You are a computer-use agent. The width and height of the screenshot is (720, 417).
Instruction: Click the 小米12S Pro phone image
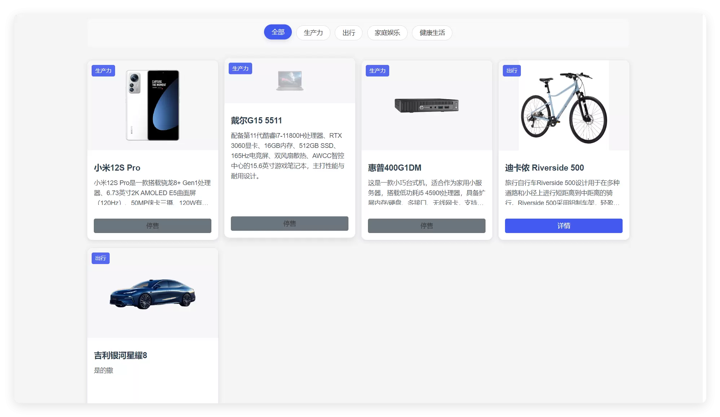coord(153,105)
